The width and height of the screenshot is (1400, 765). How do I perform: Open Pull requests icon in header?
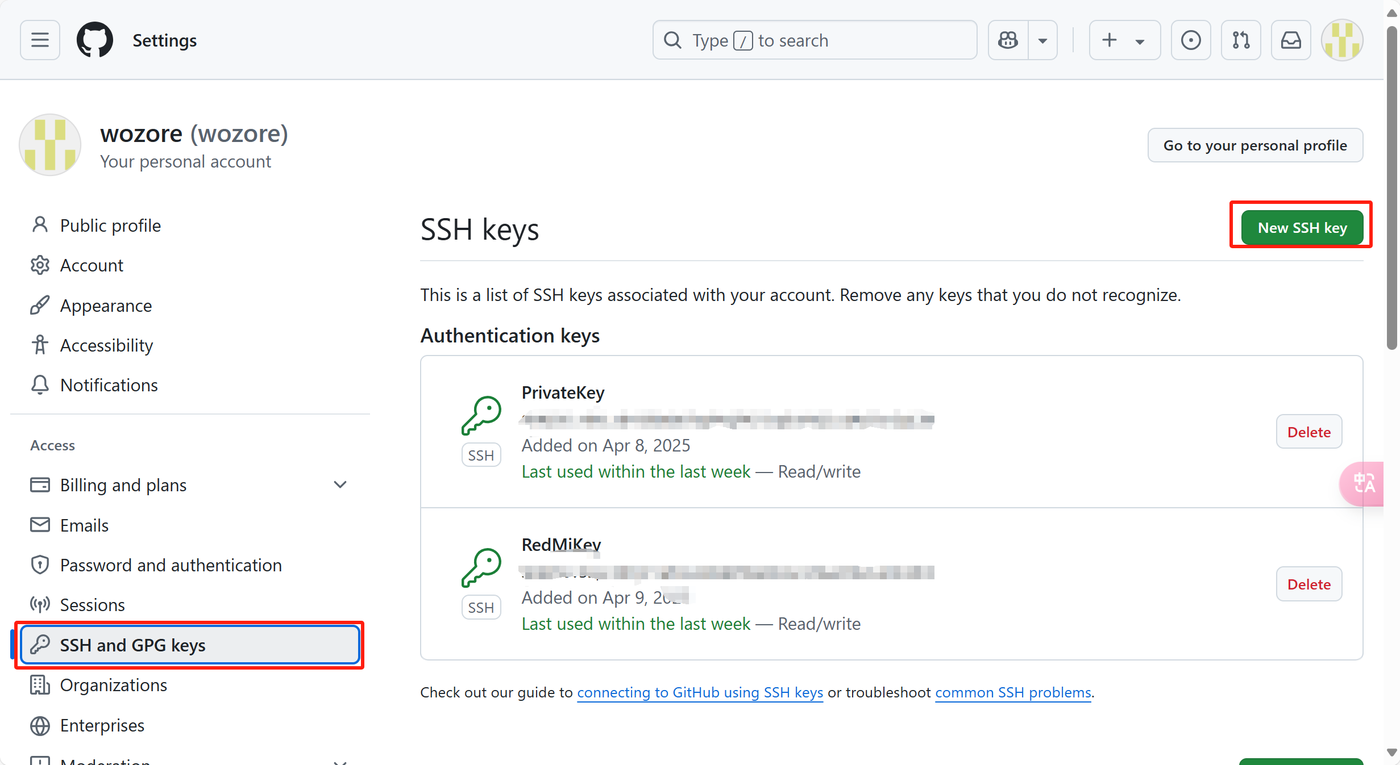1241,40
